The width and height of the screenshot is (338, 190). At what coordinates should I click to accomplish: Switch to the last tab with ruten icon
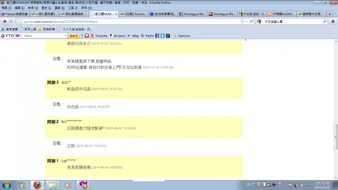(312, 14)
